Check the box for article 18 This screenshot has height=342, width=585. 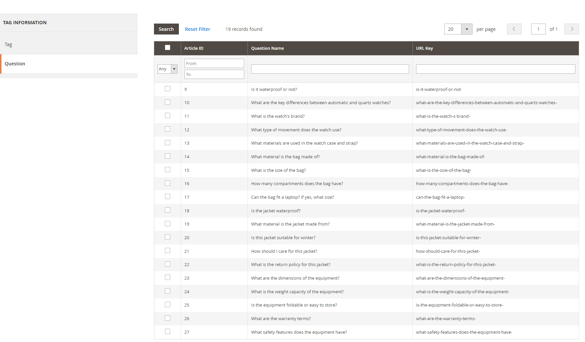coord(168,210)
